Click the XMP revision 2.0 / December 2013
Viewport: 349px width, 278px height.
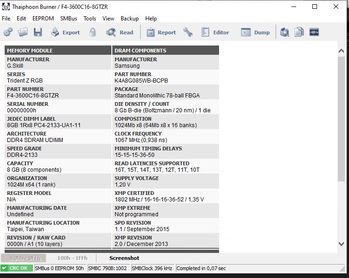[142, 244]
